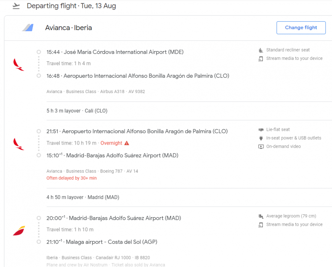Click the On-demand video icon

pos(261,146)
